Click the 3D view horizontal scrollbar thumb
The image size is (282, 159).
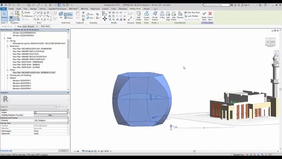pos(194,151)
